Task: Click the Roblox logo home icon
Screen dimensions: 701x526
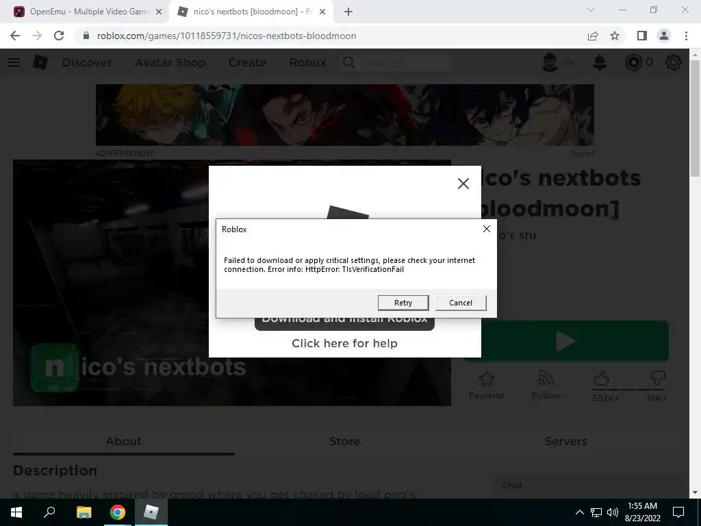Action: coord(40,62)
